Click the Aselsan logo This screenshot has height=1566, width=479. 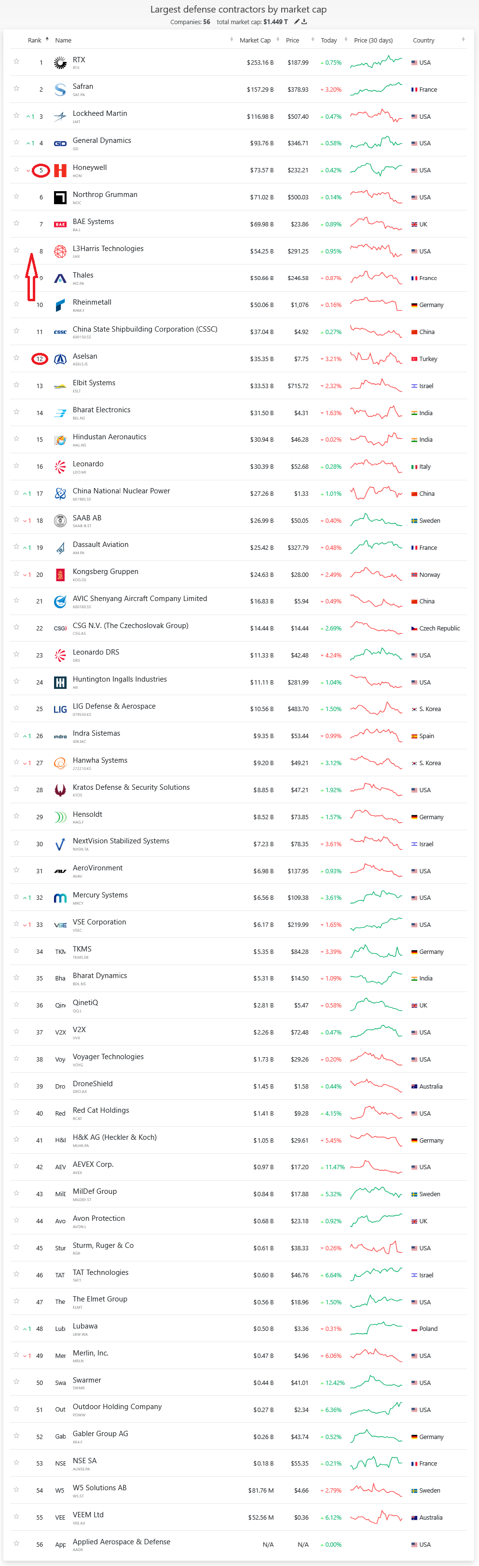coord(60,359)
